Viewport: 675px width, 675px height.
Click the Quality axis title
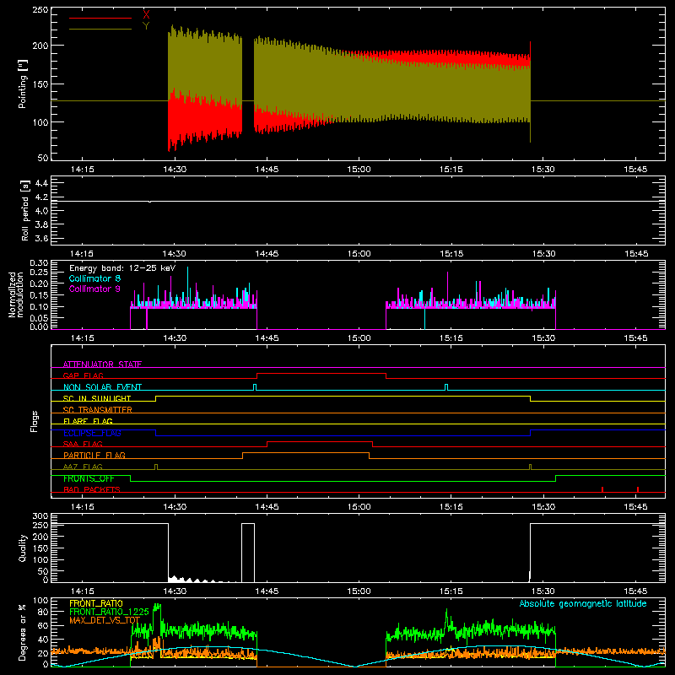point(23,548)
